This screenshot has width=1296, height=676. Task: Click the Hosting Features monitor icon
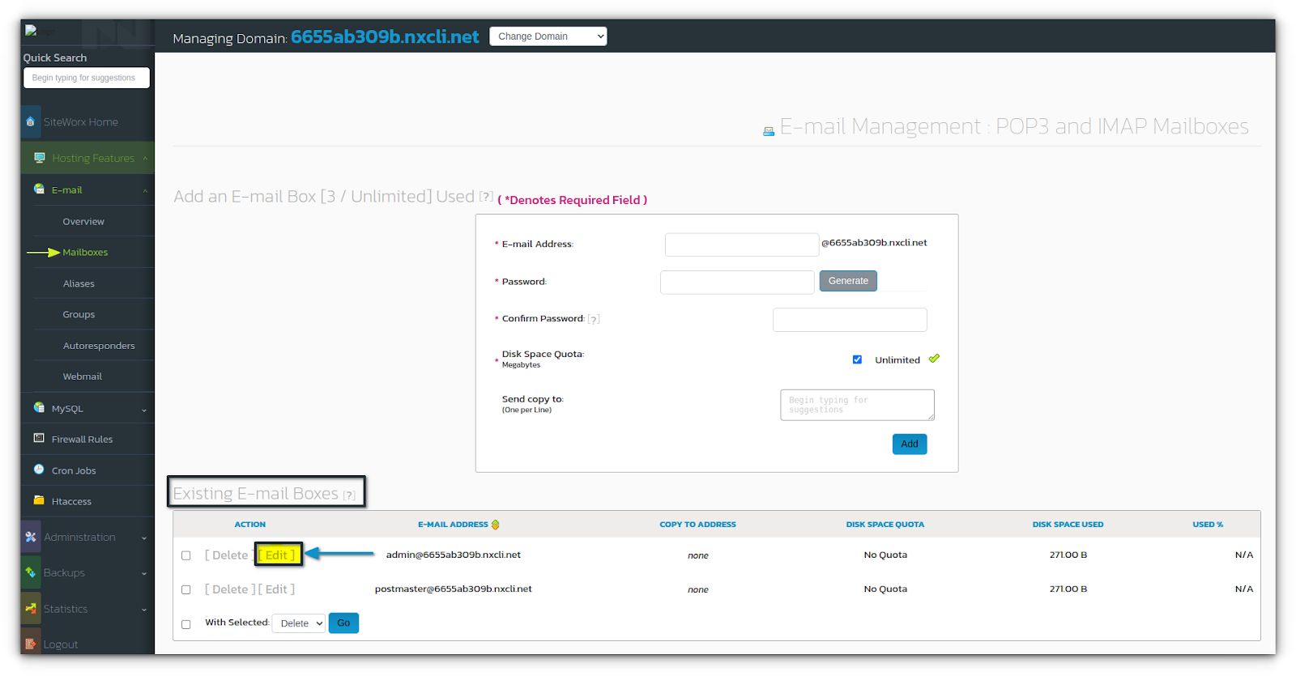pyautogui.click(x=39, y=158)
